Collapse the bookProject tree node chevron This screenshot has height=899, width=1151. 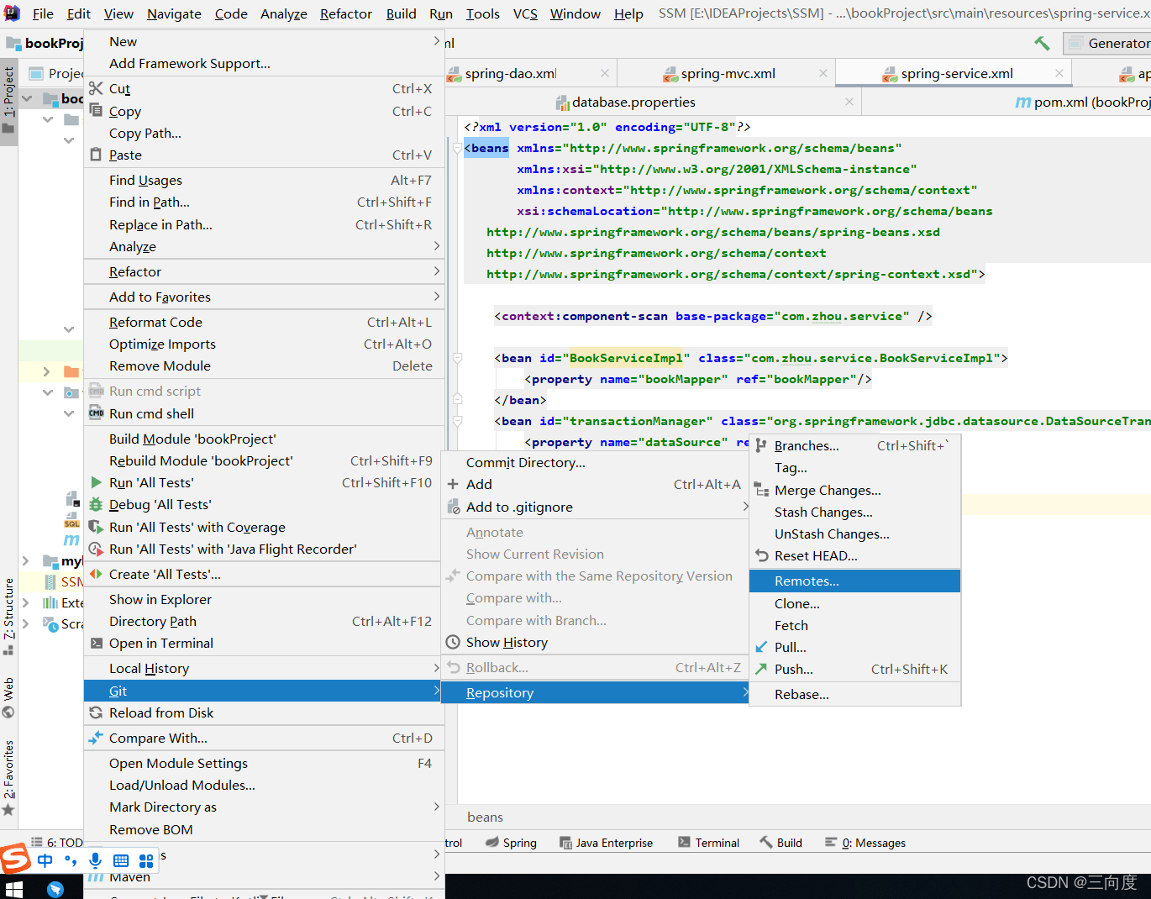(27, 98)
